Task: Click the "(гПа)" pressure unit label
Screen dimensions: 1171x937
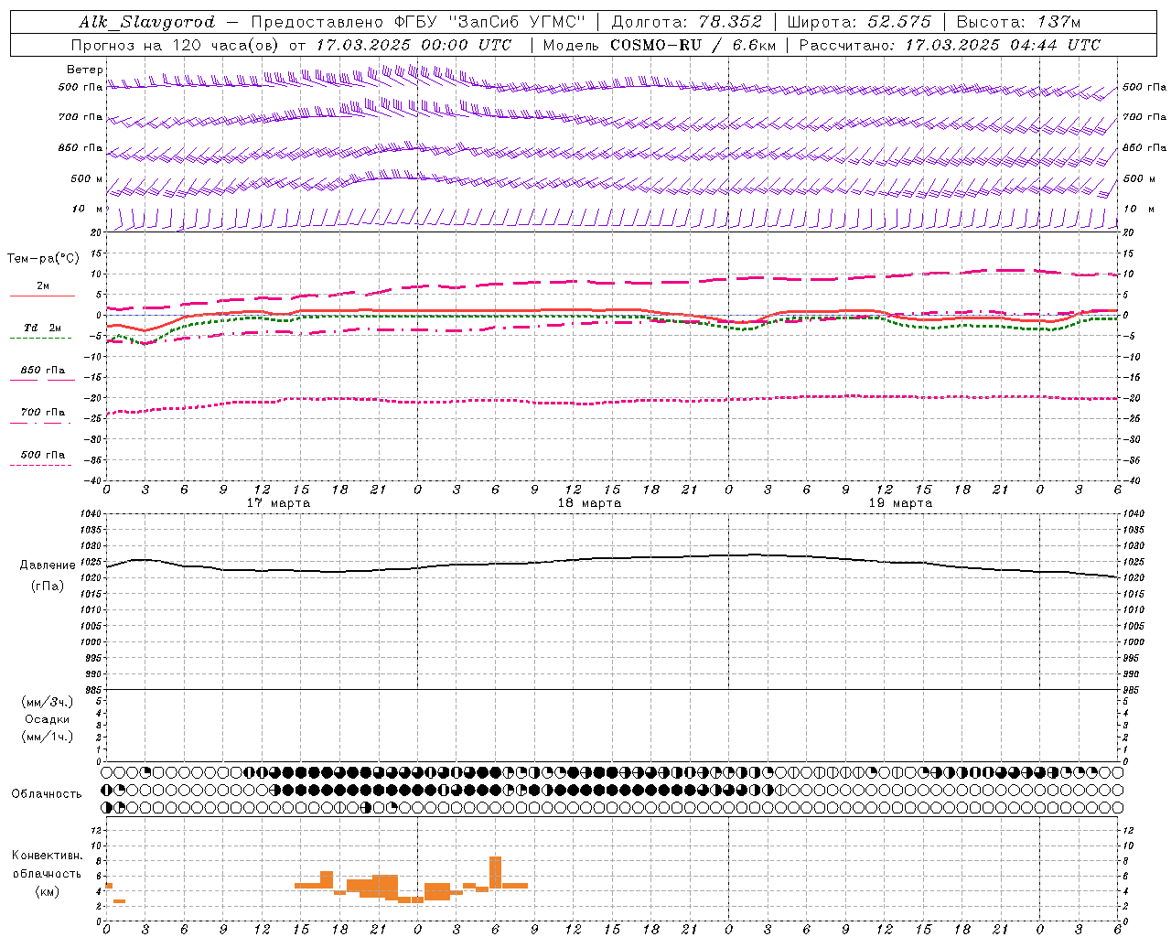Action: (x=48, y=587)
